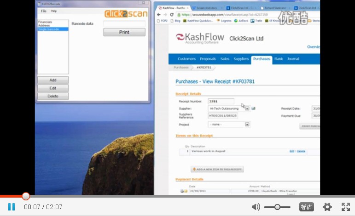Click the Suppliers Reference field
Viewport: 355px width, 216px height.
click(223, 116)
